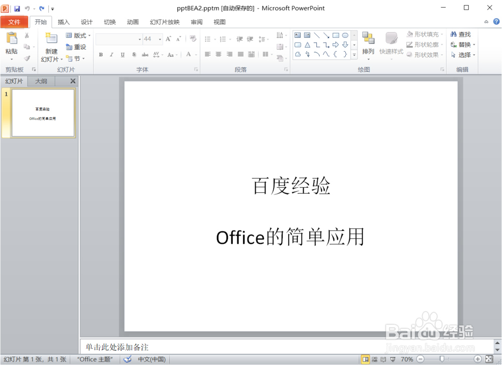Toggle Bold formatting

click(101, 55)
